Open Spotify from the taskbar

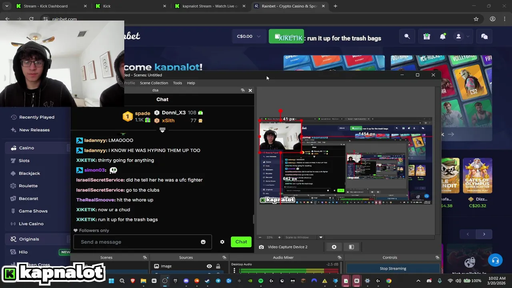click(x=261, y=281)
